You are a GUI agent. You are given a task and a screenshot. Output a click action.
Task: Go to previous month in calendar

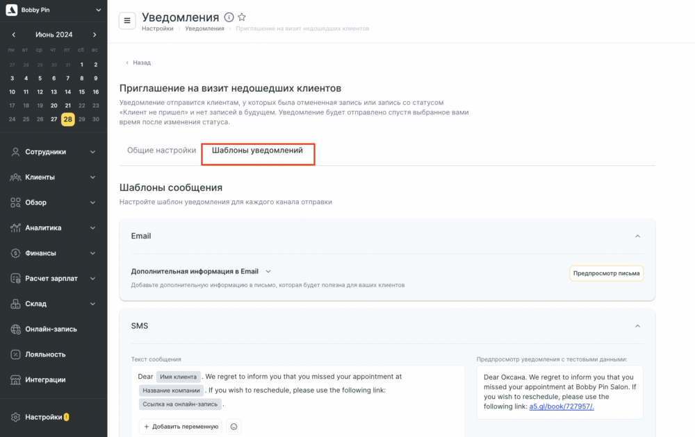(x=14, y=35)
